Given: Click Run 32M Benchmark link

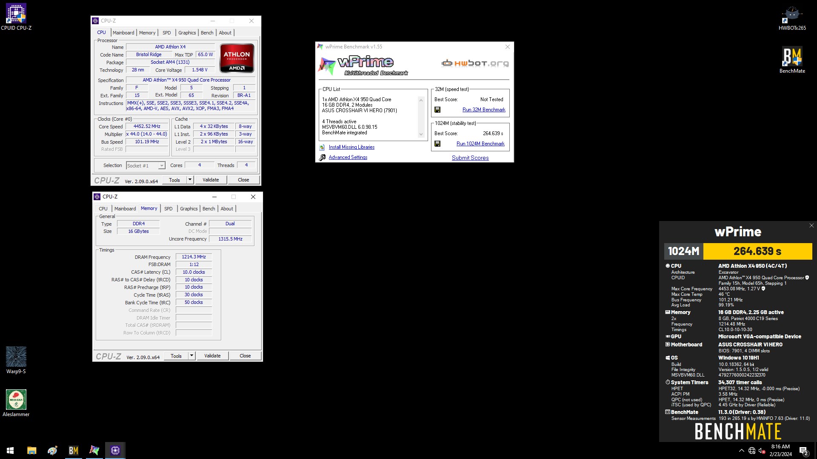Looking at the screenshot, I should [x=484, y=110].
